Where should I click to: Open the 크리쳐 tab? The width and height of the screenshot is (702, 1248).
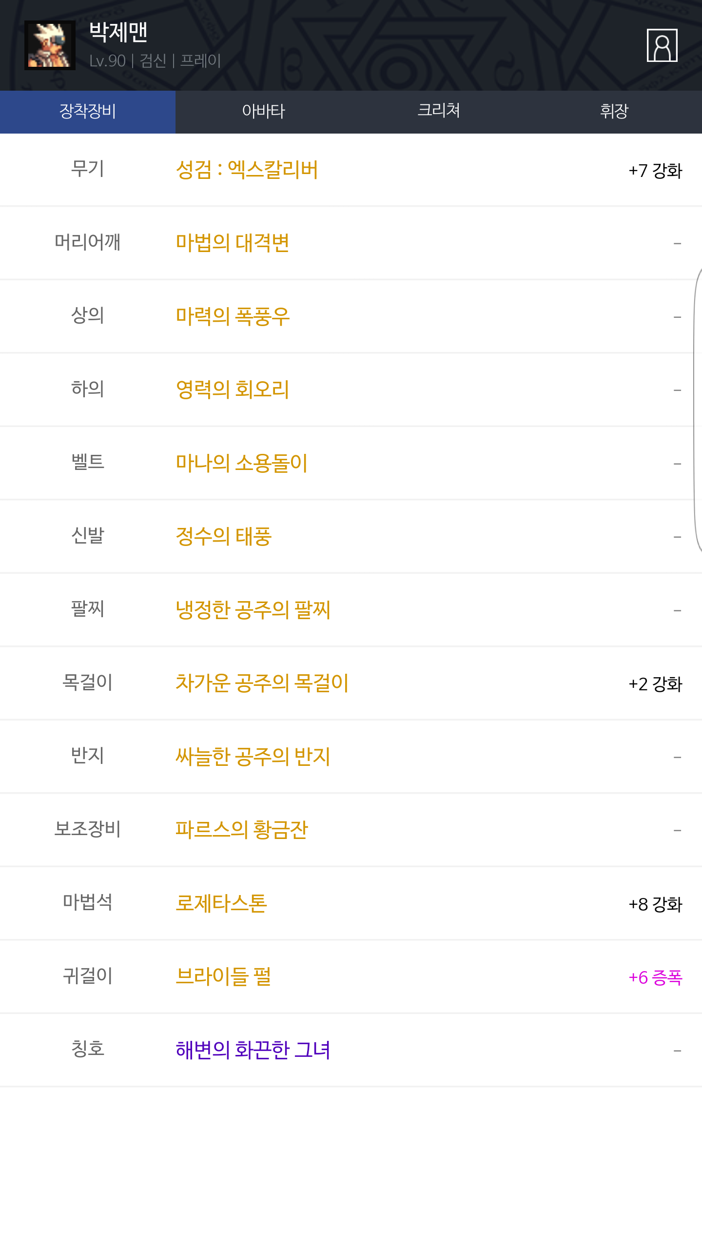click(x=439, y=111)
